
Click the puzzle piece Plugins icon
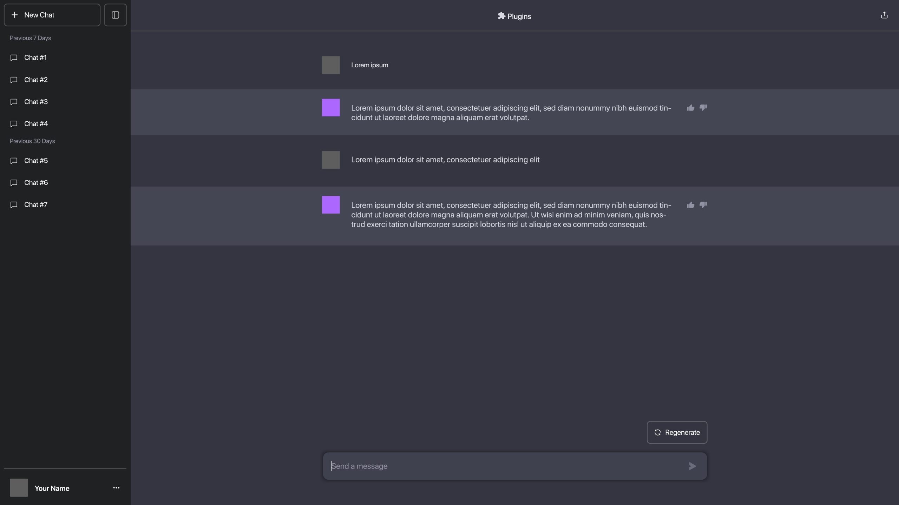coord(501,16)
